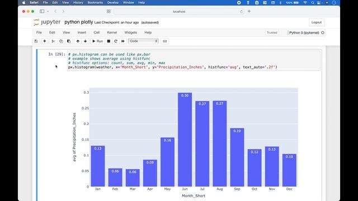Click into the px.histogram code cell
358x201 pixels.
tap(194, 61)
